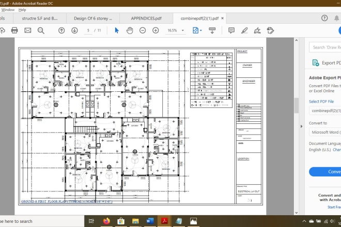341x227 pixels.
Task: Select the highlight text pen tool
Action: tap(244, 30)
